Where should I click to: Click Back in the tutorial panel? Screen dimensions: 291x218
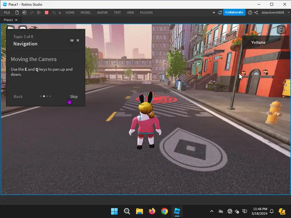click(x=18, y=97)
